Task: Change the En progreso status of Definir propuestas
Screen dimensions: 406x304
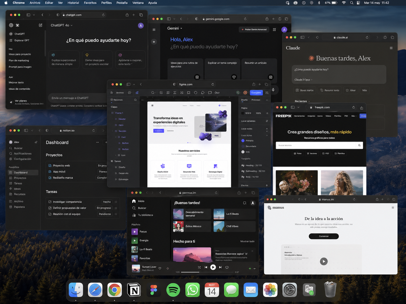Action: tap(104, 208)
